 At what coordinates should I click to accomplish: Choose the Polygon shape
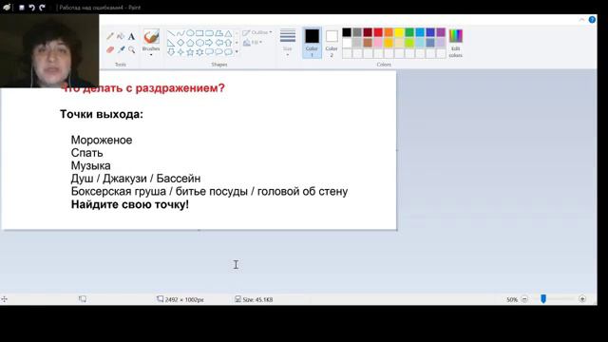point(218,33)
